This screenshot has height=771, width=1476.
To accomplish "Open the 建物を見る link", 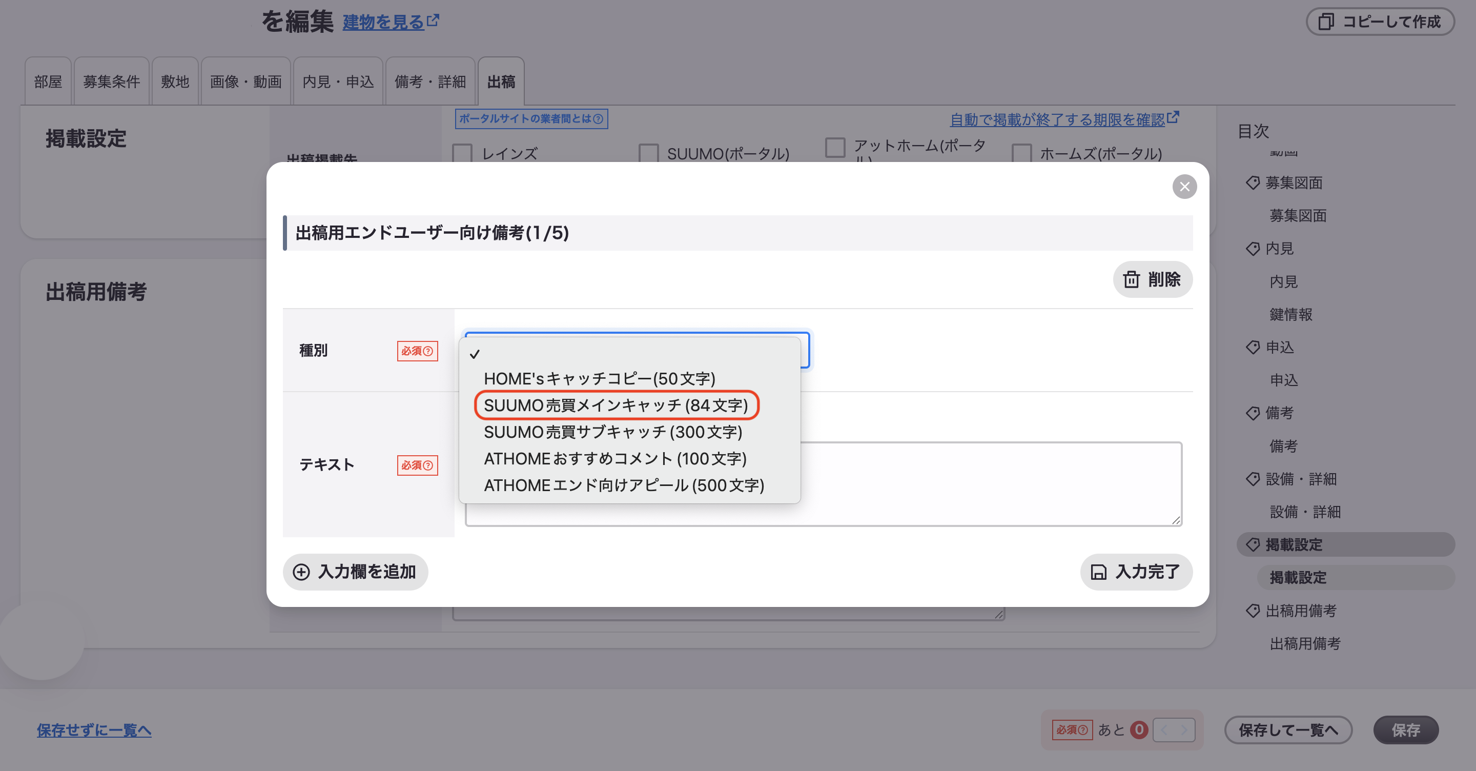I will pyautogui.click(x=383, y=23).
